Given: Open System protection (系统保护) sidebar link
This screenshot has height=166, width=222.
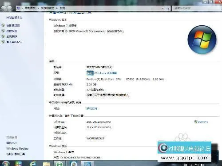Looking at the screenshot, I should coord(12,36).
